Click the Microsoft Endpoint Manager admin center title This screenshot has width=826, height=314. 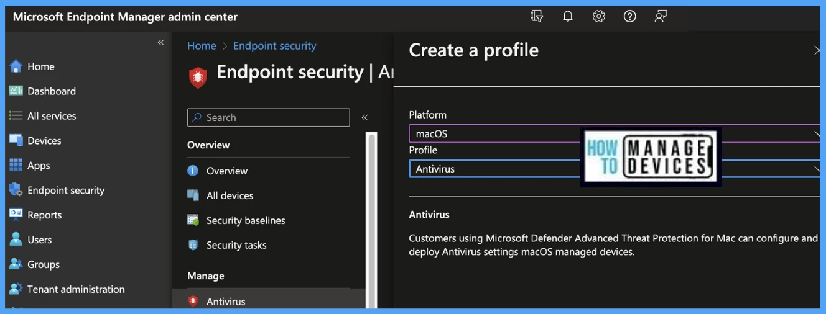125,17
